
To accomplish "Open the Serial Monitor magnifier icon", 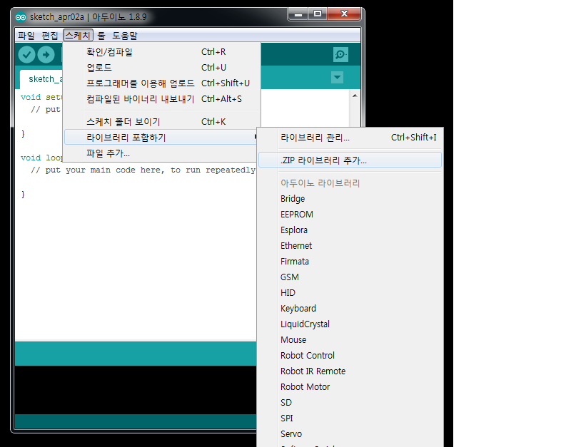I will (340, 55).
